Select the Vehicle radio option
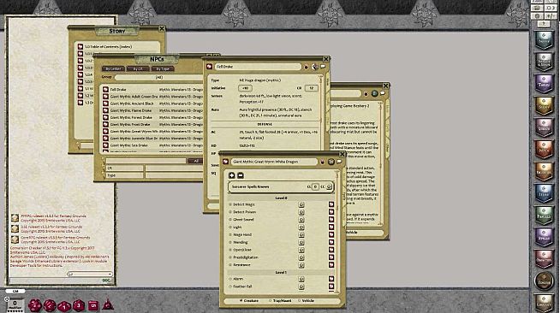 [x=306, y=301]
